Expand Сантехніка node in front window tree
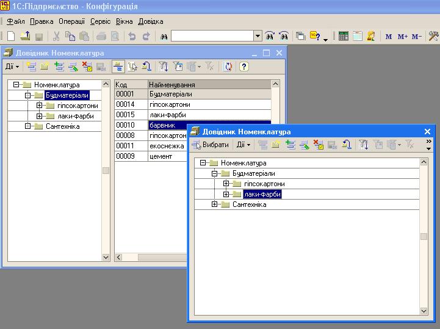440x329 pixels. tap(214, 204)
